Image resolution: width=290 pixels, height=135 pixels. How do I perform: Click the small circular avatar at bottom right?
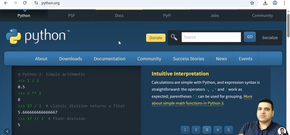click(282, 131)
